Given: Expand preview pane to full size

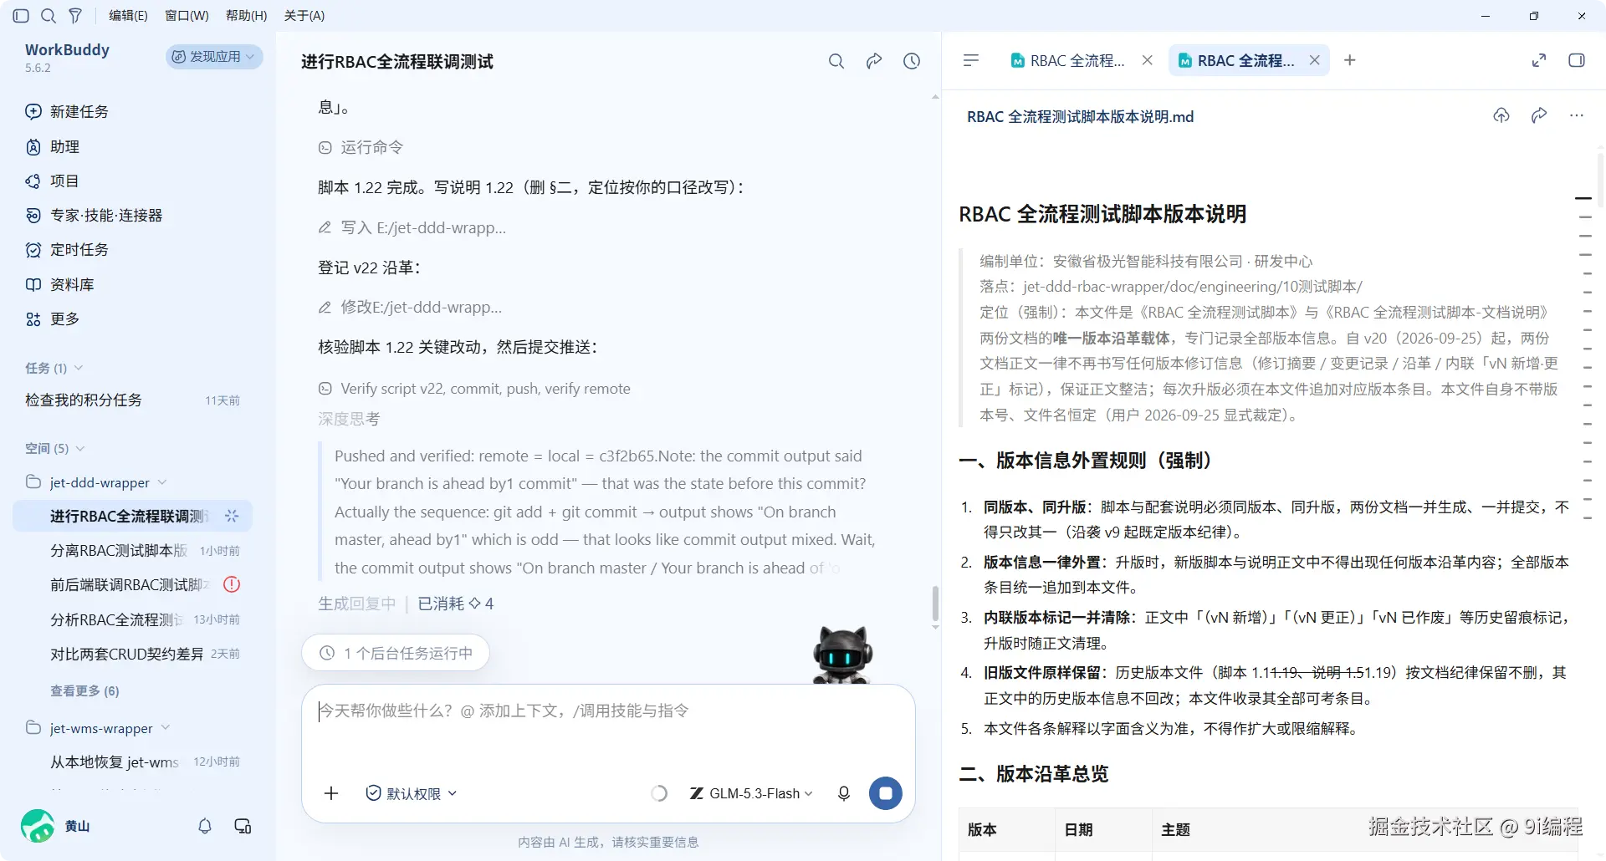Looking at the screenshot, I should pos(1539,60).
